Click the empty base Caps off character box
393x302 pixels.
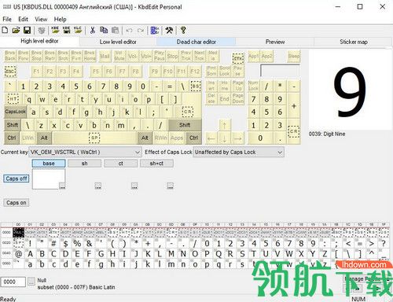click(x=49, y=179)
